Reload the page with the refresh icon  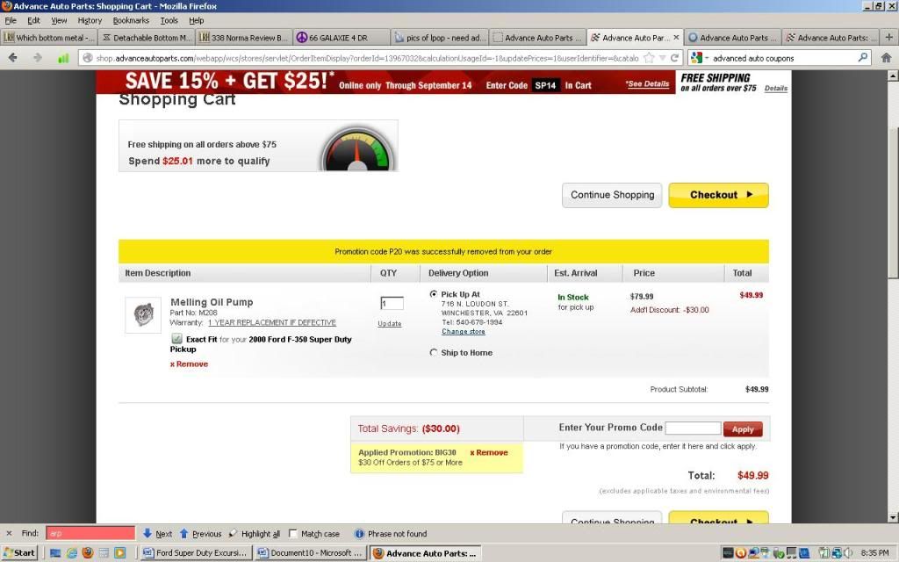click(675, 58)
